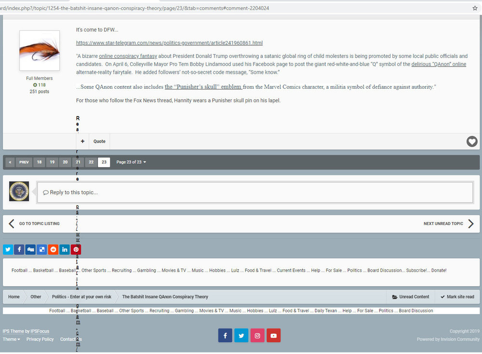Go to page 21 of the topic
482x354 pixels.
78,162
